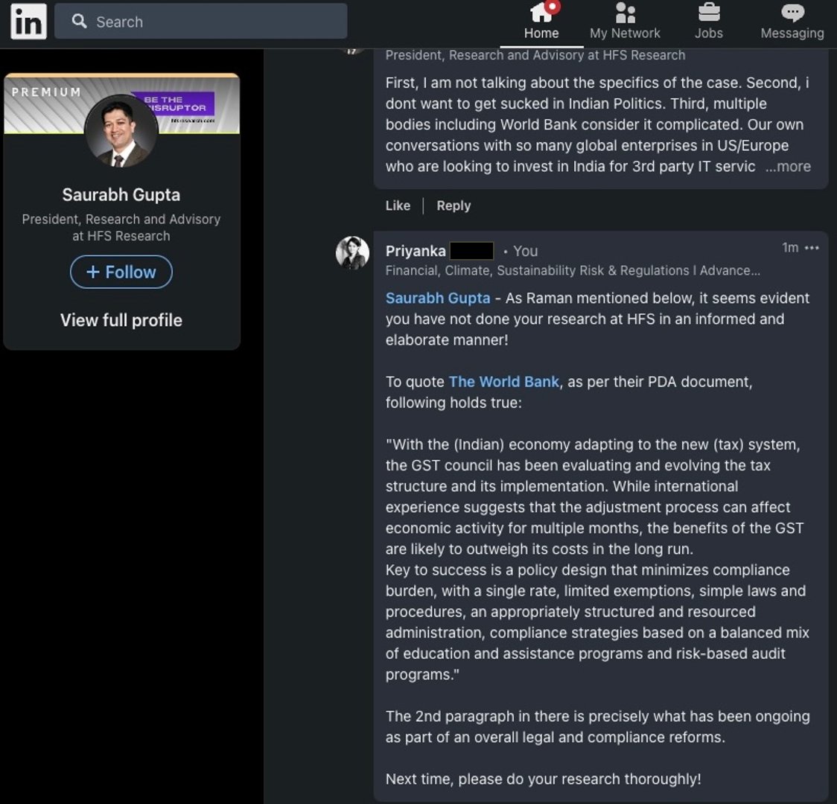Click the Saurabh Gupta mention in the comment
This screenshot has height=804, width=837.
pos(438,299)
